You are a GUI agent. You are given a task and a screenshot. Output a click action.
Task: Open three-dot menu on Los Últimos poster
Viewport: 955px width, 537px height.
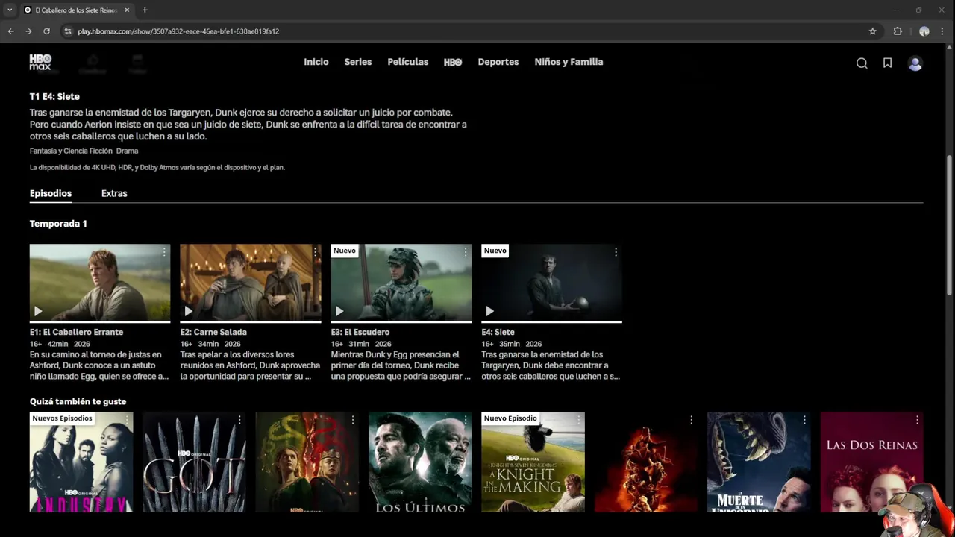pyautogui.click(x=466, y=420)
